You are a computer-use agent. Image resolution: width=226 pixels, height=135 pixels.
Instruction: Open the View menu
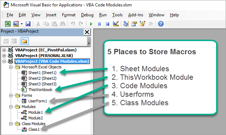[x=36, y=15]
